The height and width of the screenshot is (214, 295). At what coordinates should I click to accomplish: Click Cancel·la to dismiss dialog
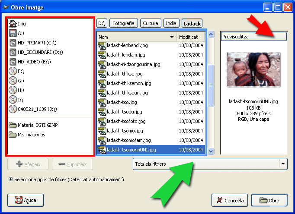230,200
